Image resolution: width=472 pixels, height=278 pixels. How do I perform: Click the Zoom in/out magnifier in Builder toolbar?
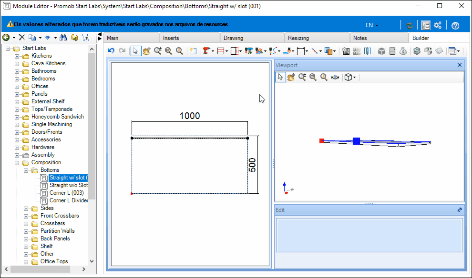pyautogui.click(x=158, y=51)
